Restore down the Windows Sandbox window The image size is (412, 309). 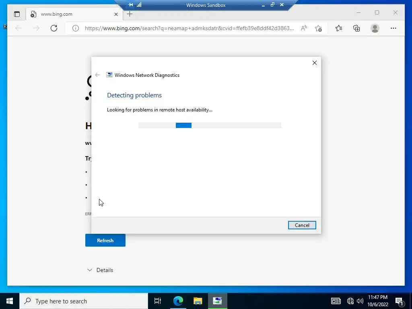pyautogui.click(x=272, y=5)
